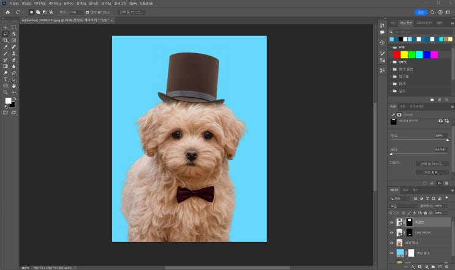The height and width of the screenshot is (270, 455).
Task: Select the Move tool
Action: click(x=6, y=27)
